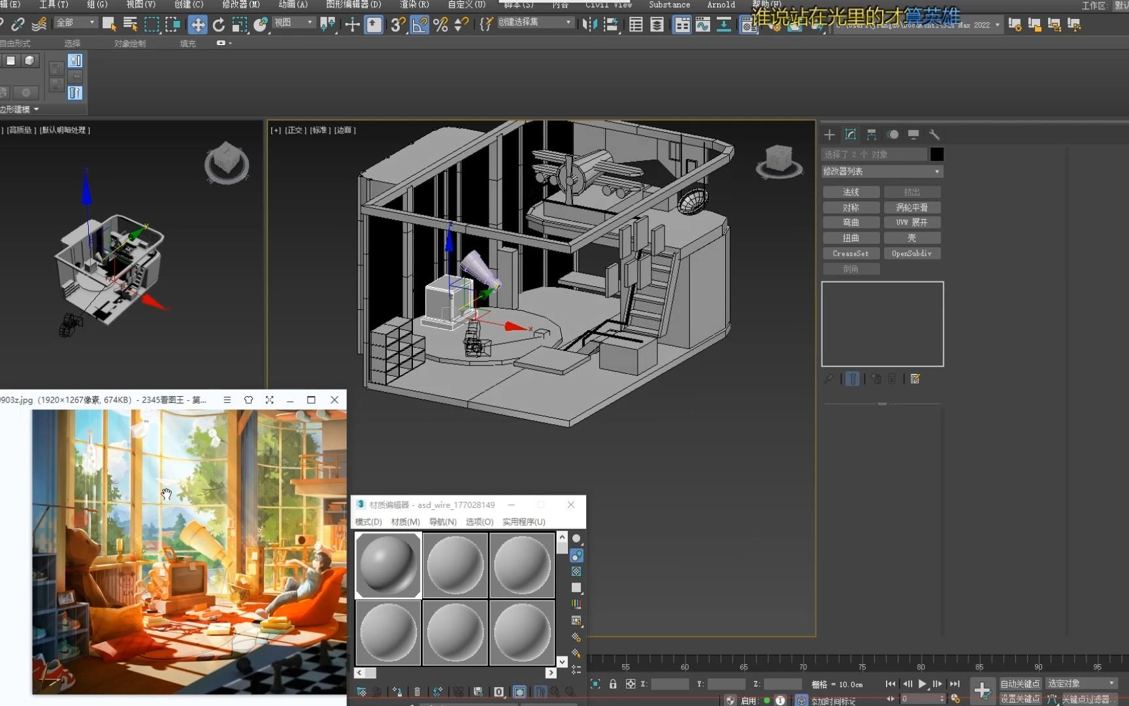1129x706 pixels.
Task: Select the Move tool in the main toolbar
Action: [x=197, y=25]
